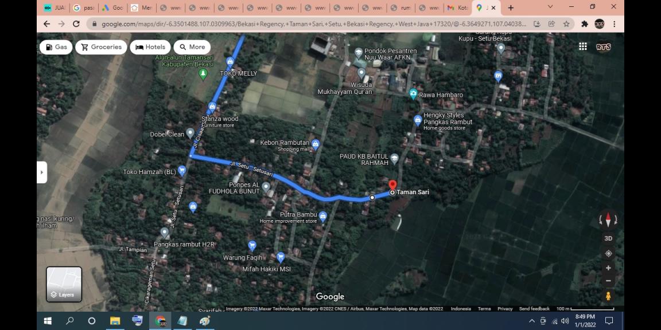Click the show your location icon
The width and height of the screenshot is (661, 330).
coord(608,253)
